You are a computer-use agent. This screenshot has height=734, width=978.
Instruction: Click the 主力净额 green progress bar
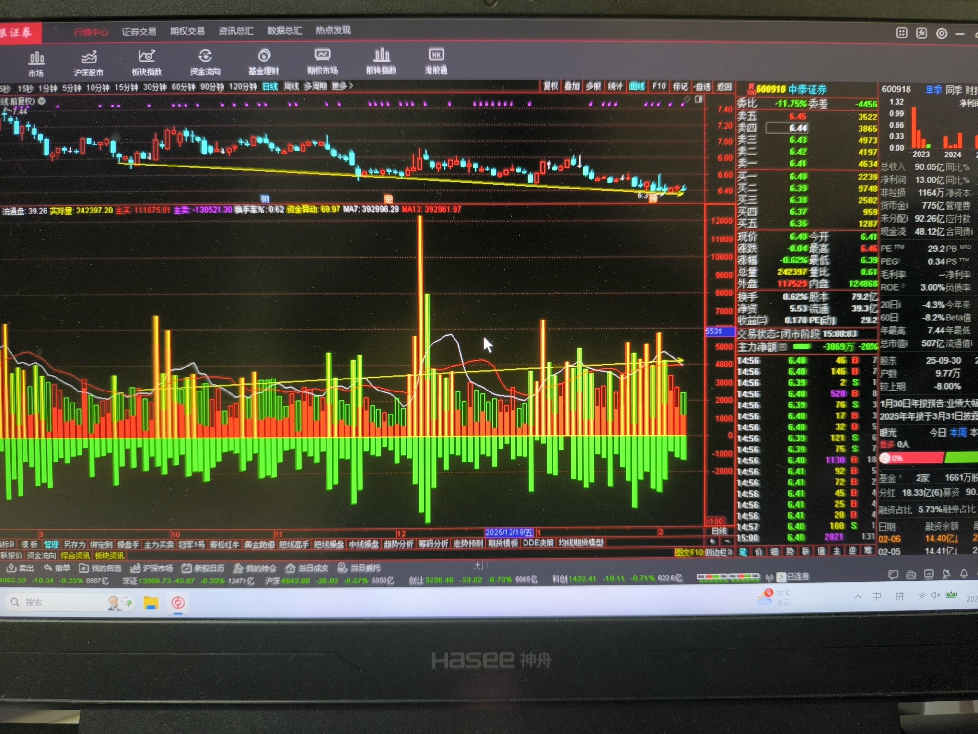pyautogui.click(x=802, y=346)
